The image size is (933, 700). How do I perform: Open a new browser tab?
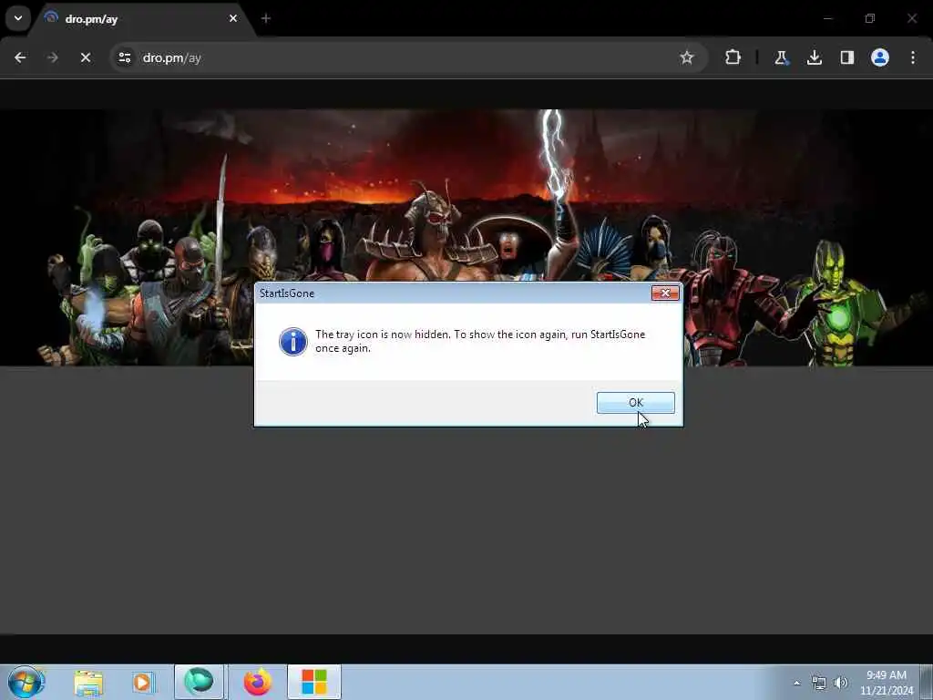pos(266,18)
